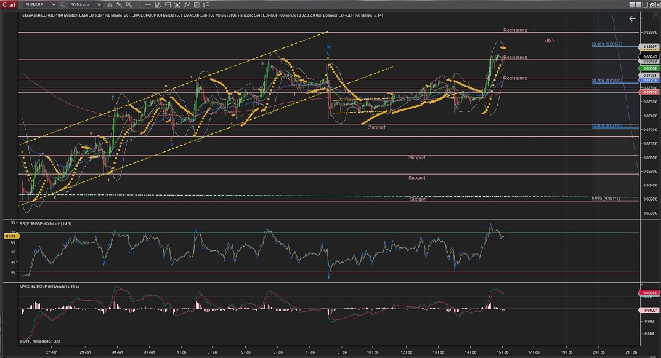Click the zoom out magnifier icon

click(x=138, y=4)
